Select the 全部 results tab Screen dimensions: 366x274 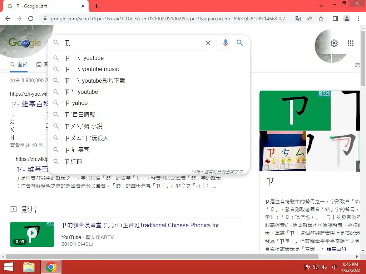click(19, 65)
